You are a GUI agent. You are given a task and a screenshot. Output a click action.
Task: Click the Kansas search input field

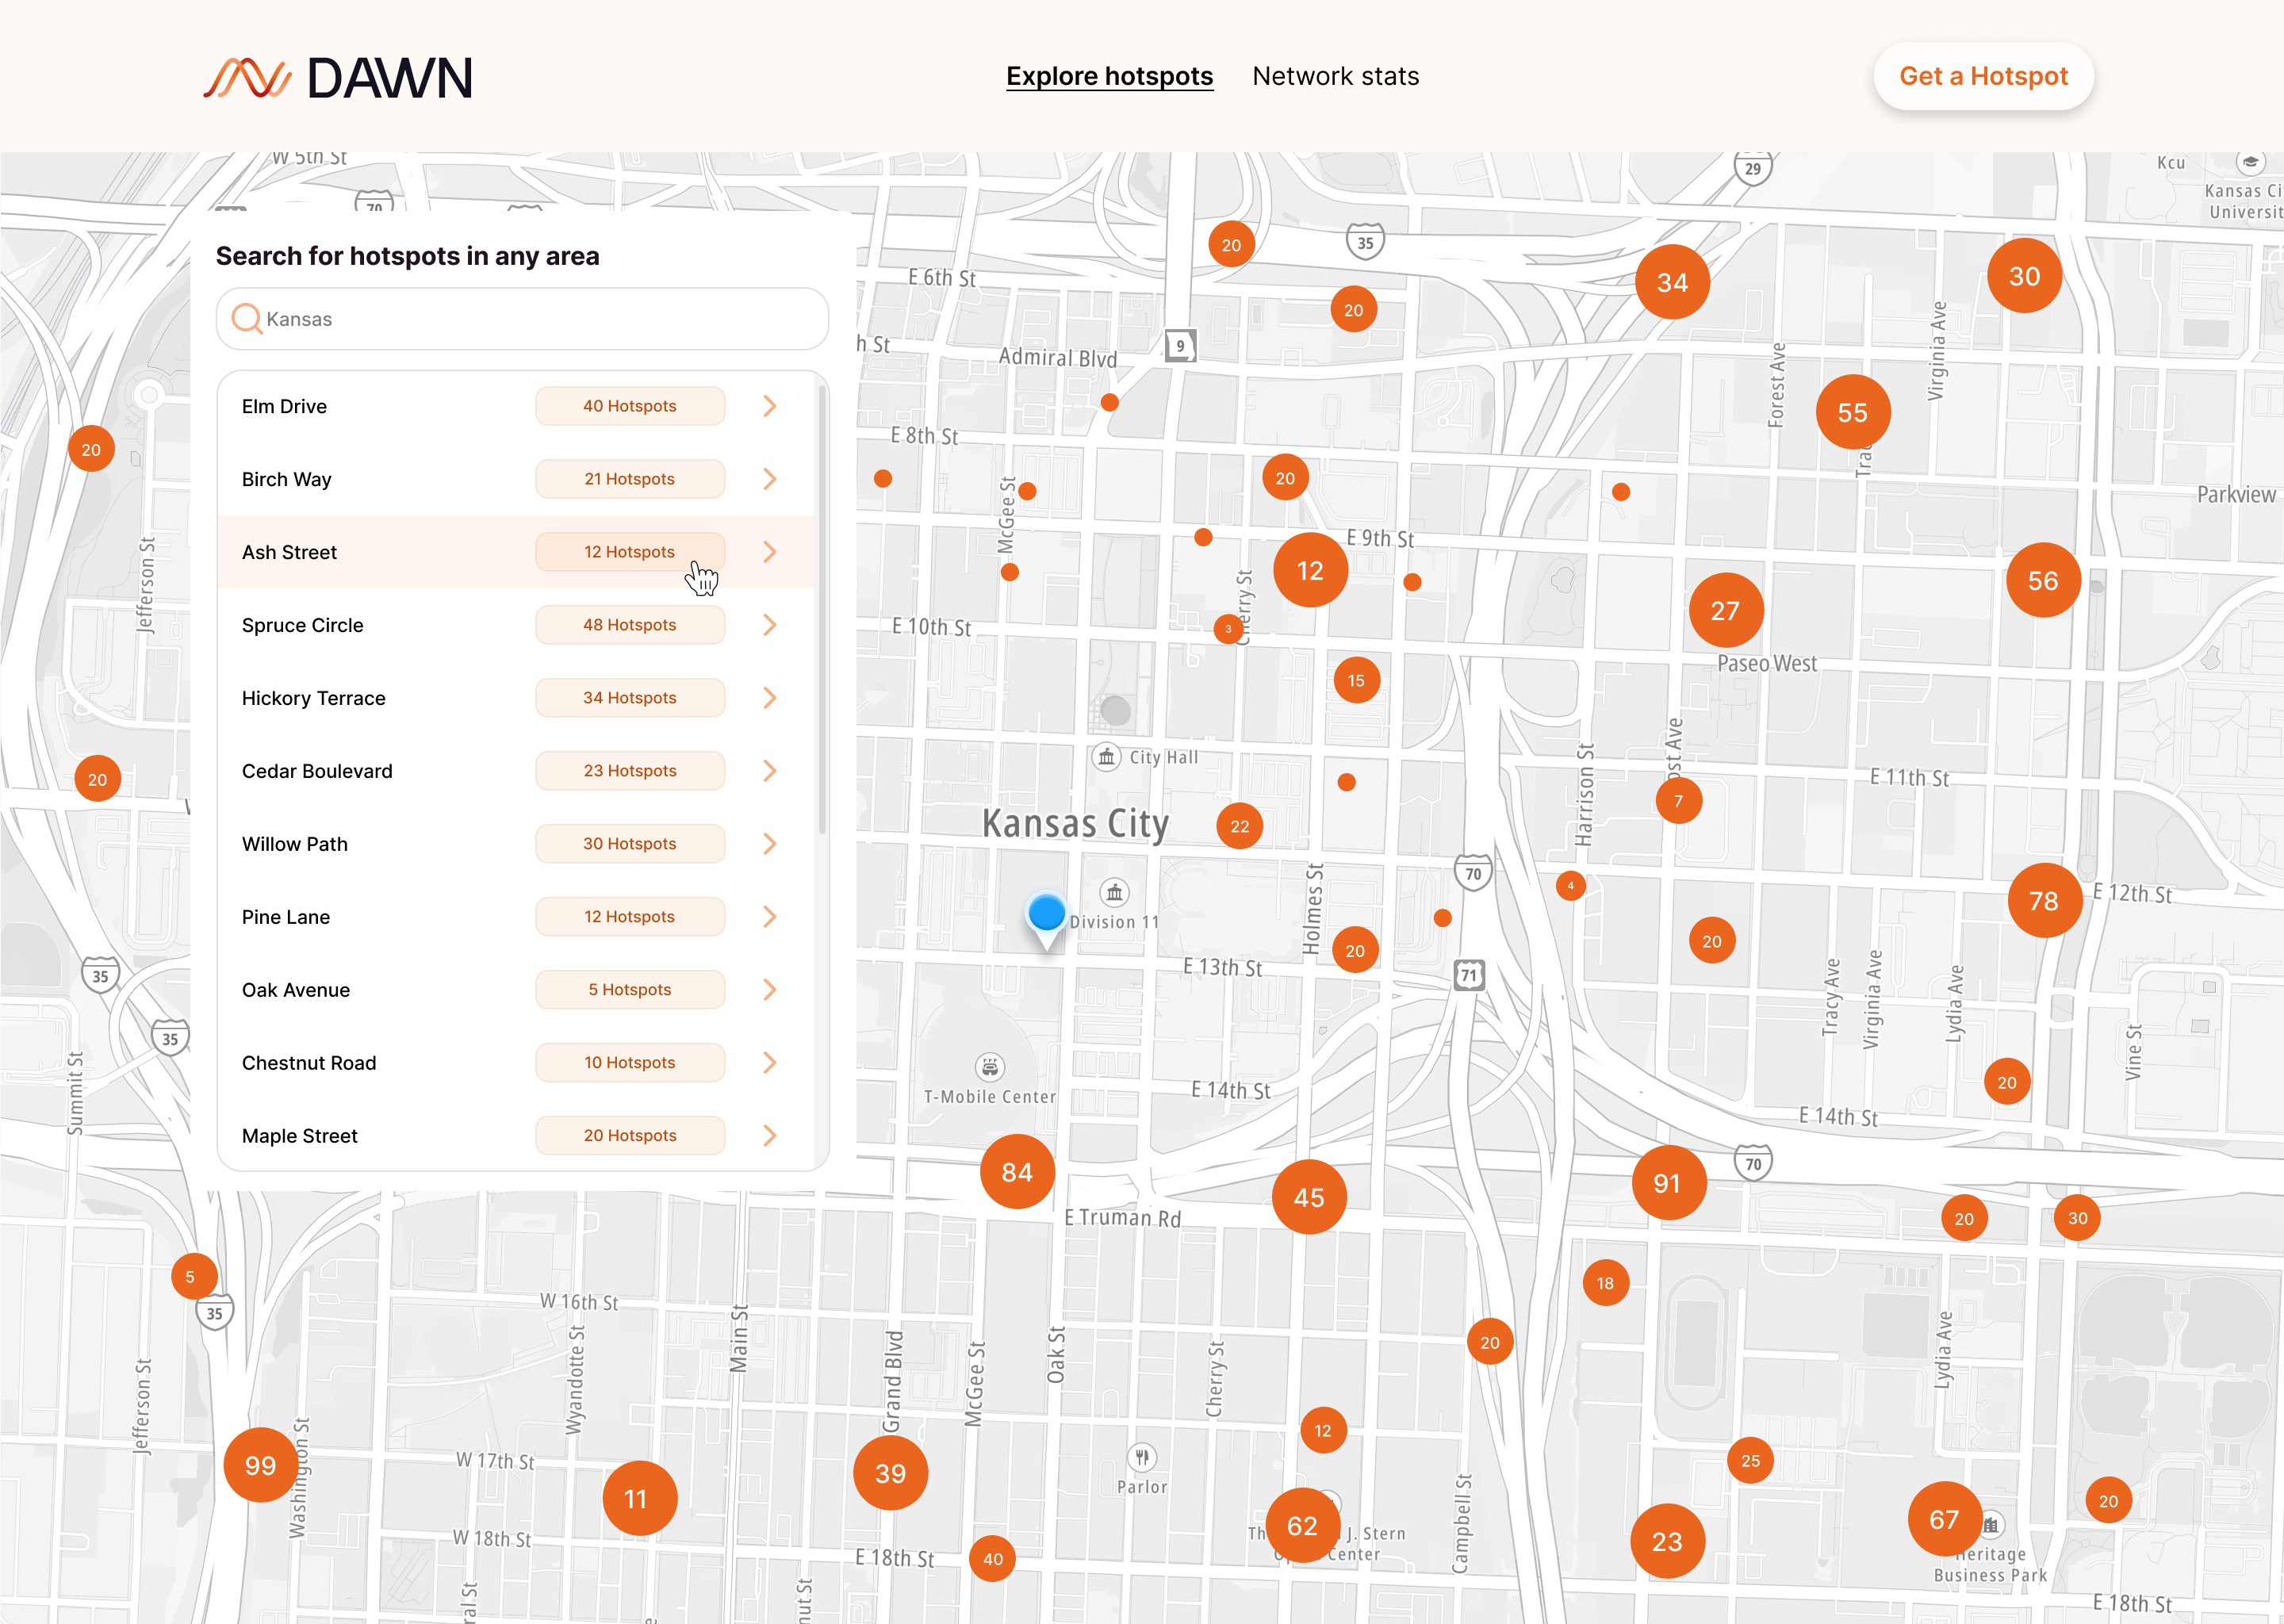(x=522, y=319)
